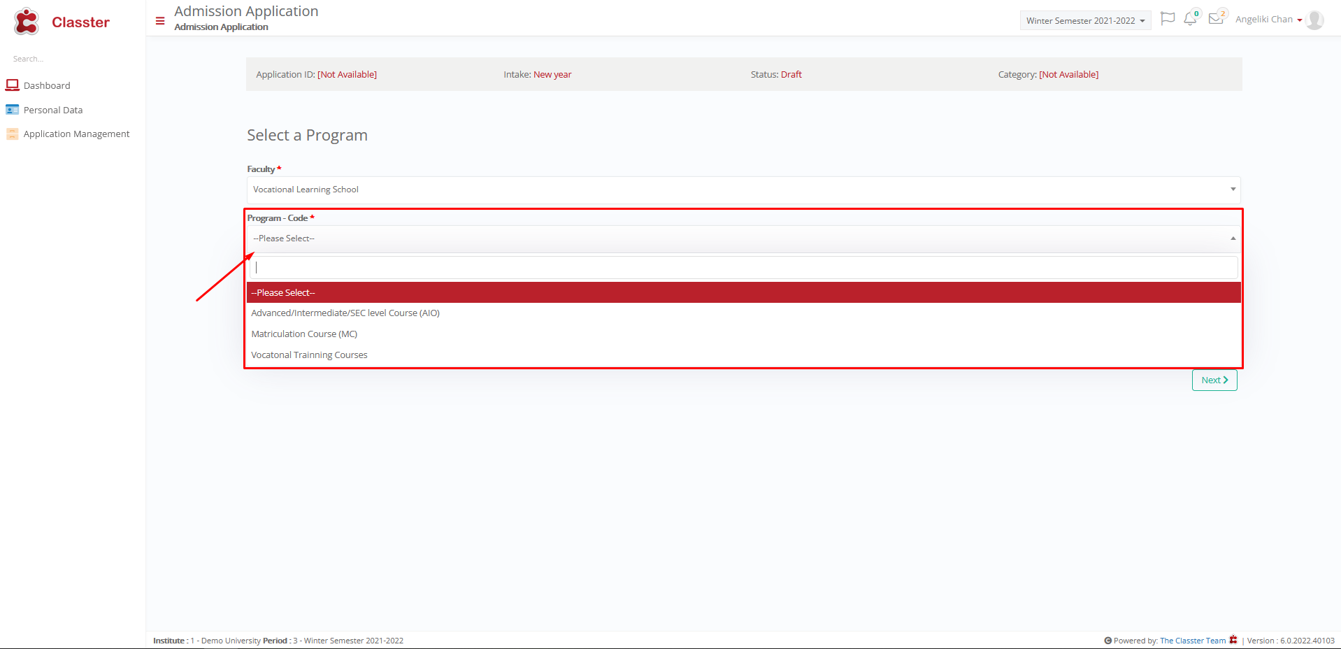Click the Faculty dropdown arrow

point(1233,190)
